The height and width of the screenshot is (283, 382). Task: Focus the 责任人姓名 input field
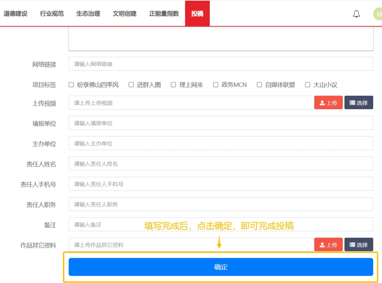tap(221, 164)
